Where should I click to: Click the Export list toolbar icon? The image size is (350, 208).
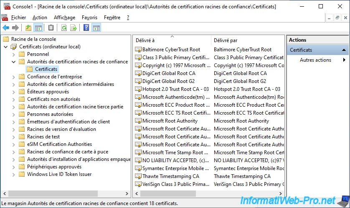point(74,28)
